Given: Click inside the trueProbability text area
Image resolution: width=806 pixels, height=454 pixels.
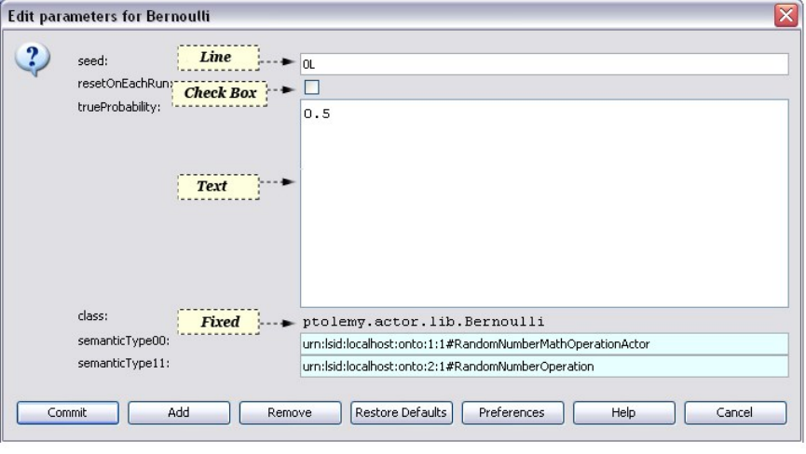Looking at the screenshot, I should [544, 202].
